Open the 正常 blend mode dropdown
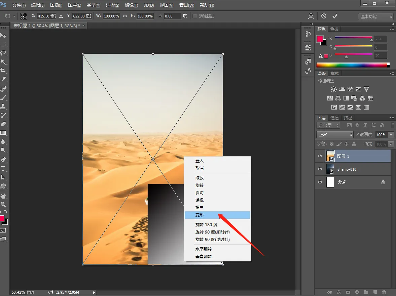 335,135
